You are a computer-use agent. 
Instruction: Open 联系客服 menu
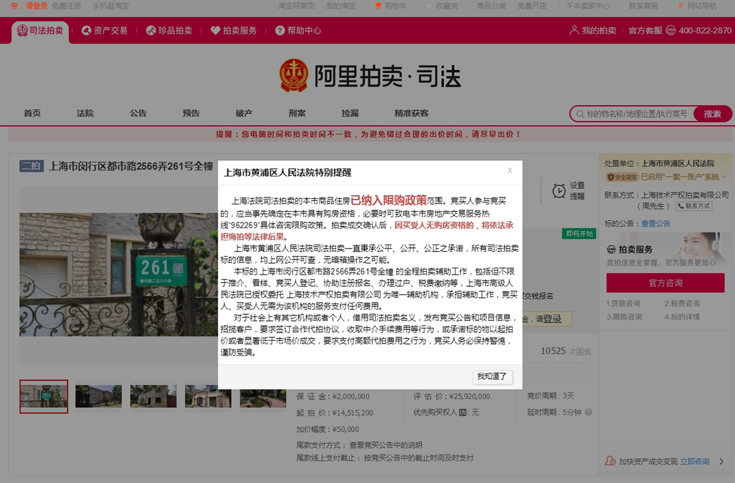click(644, 5)
